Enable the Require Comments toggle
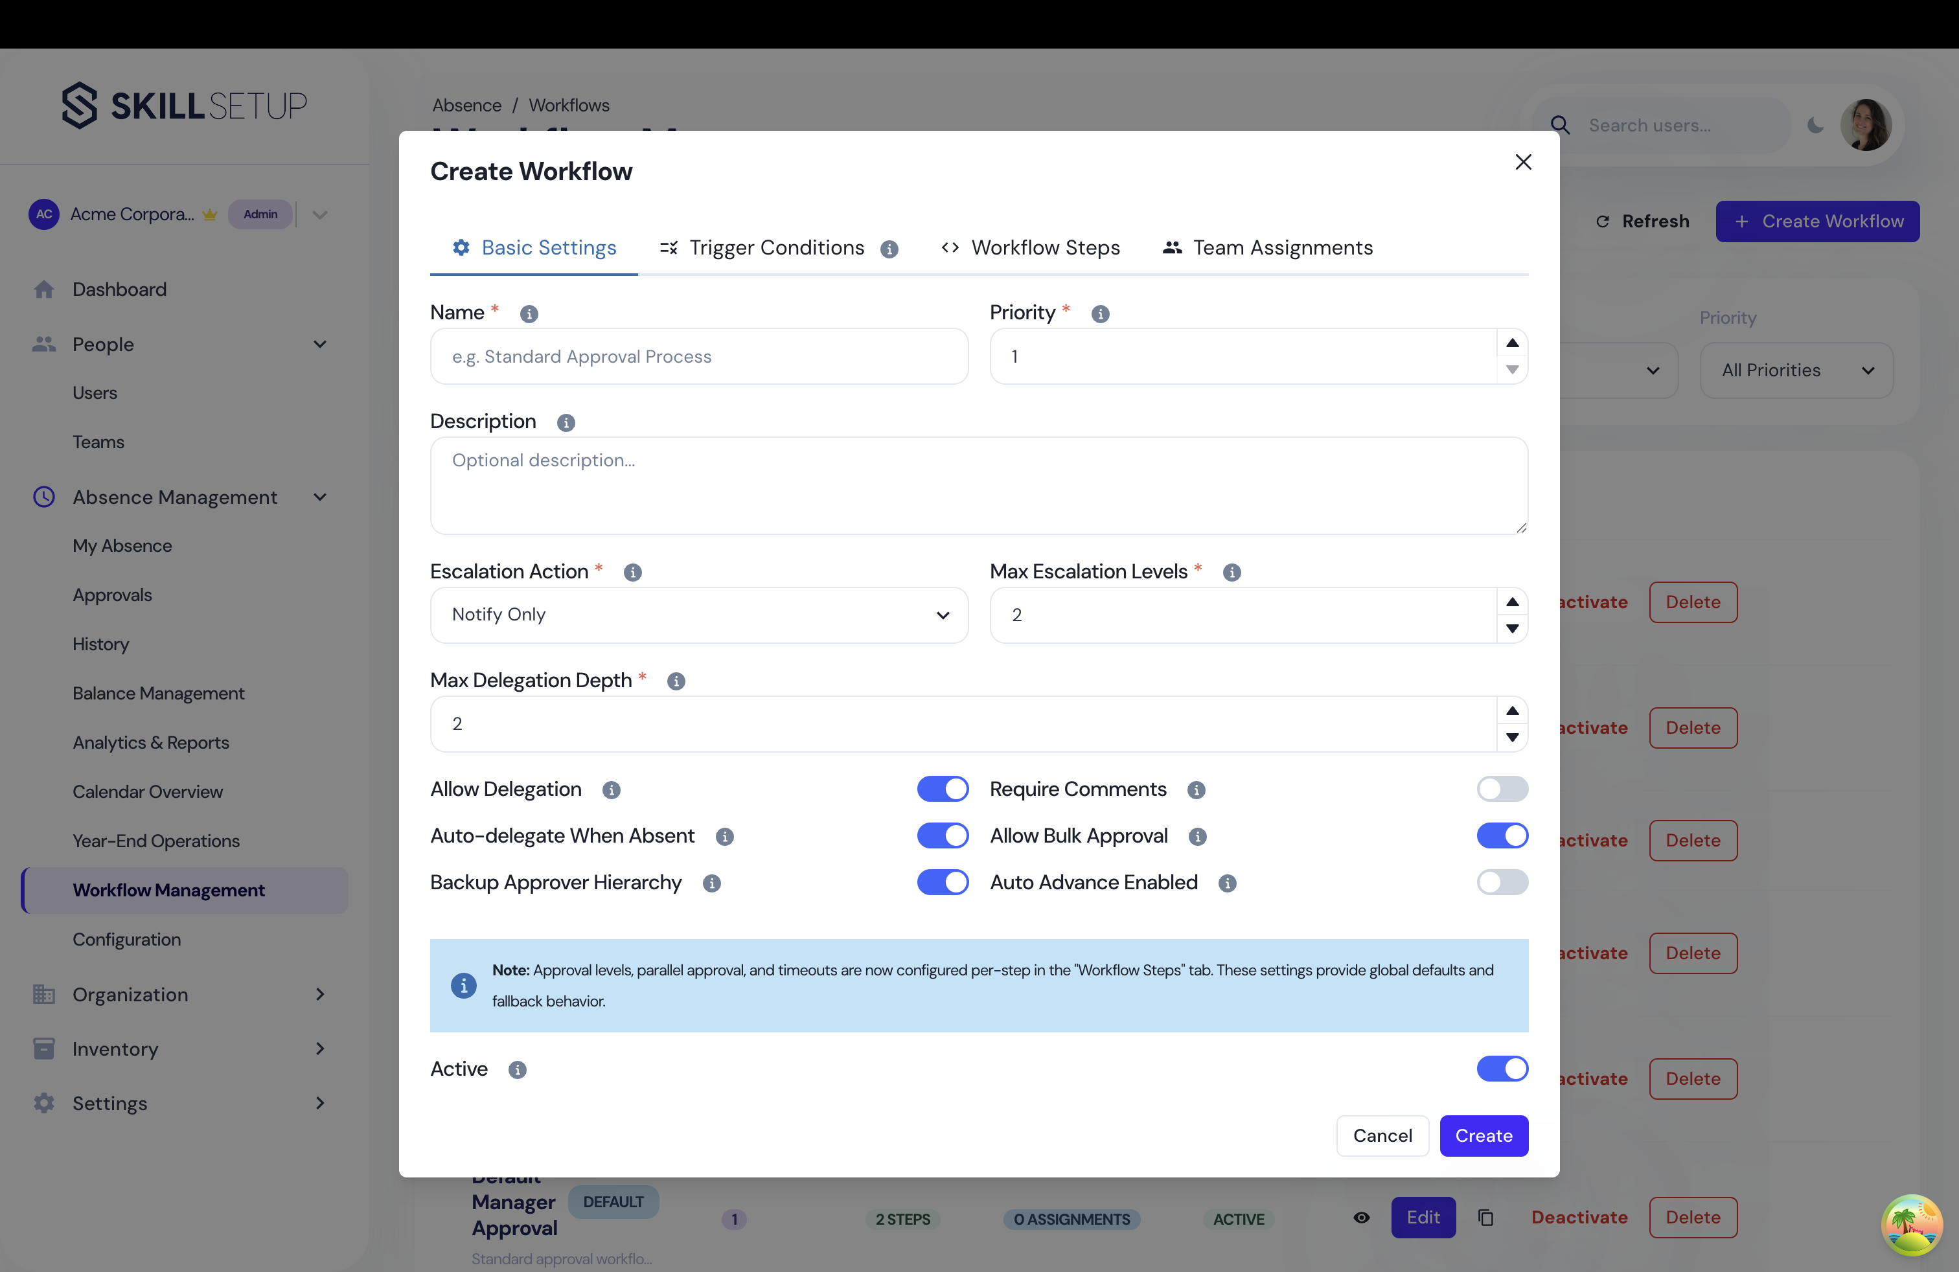This screenshot has height=1272, width=1959. point(1502,788)
